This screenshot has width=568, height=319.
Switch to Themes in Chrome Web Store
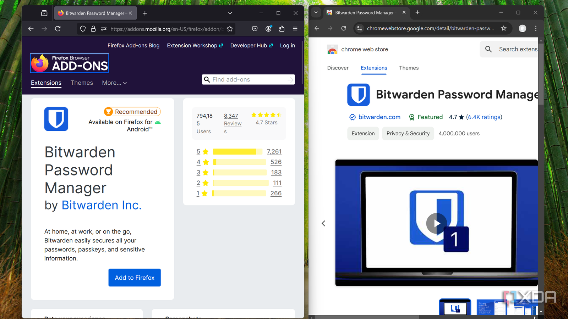[409, 68]
